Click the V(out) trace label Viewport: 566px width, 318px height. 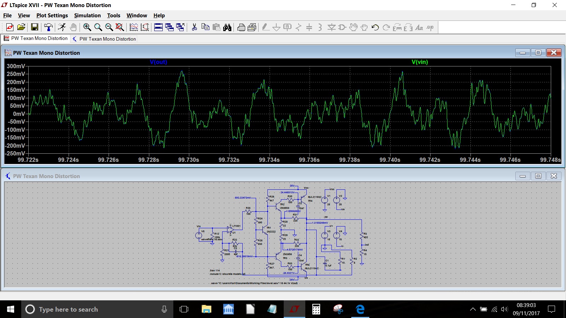[x=158, y=62]
